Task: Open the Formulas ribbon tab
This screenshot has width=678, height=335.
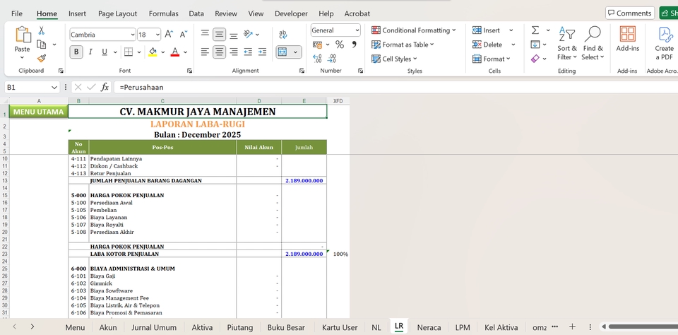Action: click(x=163, y=13)
